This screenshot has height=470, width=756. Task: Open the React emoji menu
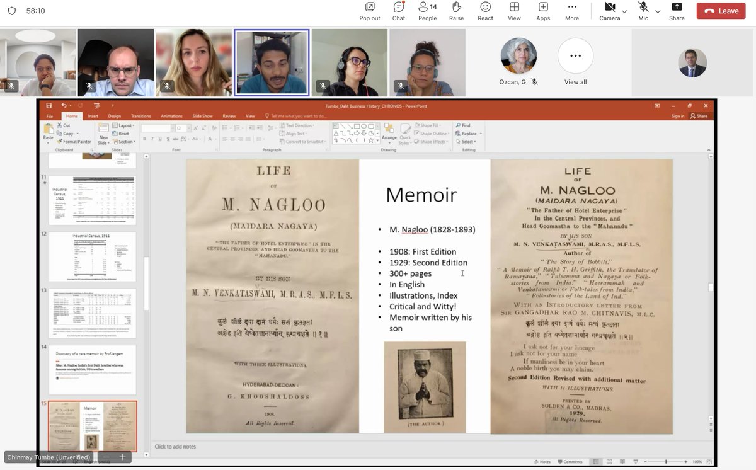coord(485,11)
